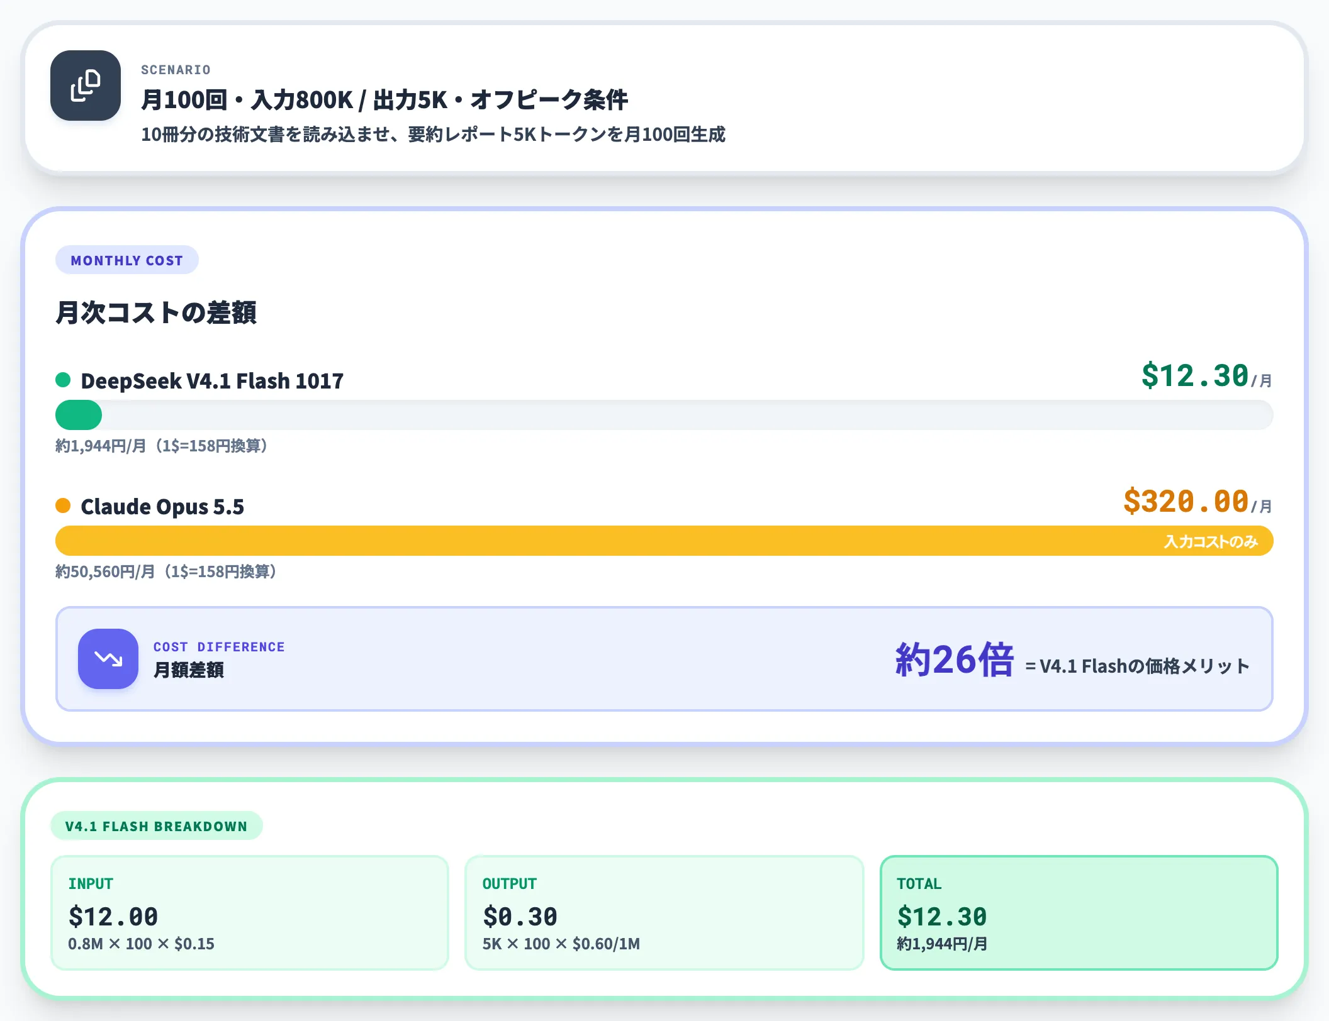
Task: Click the COST DIFFERENCE label
Action: pos(219,647)
